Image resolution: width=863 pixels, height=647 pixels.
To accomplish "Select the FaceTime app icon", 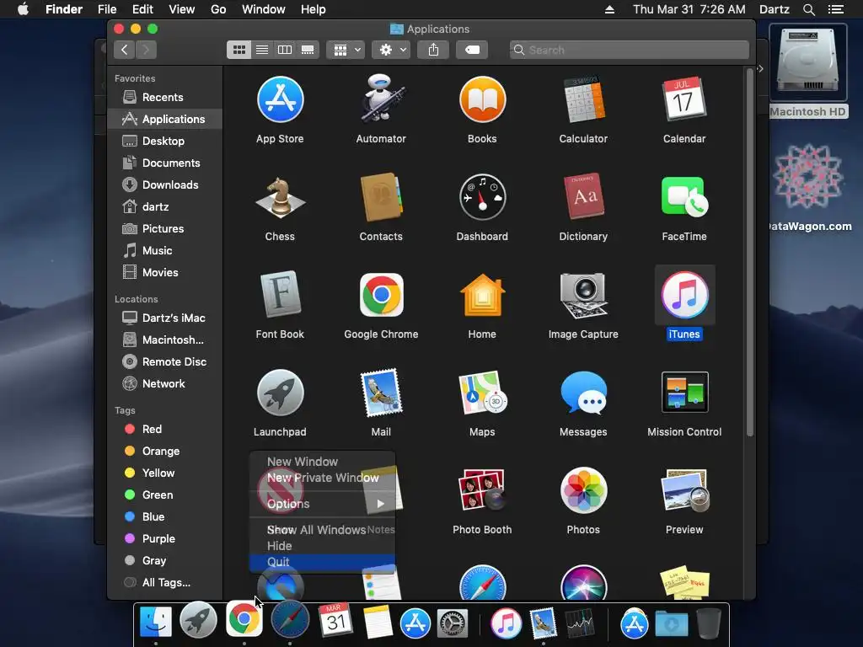I will tap(684, 197).
